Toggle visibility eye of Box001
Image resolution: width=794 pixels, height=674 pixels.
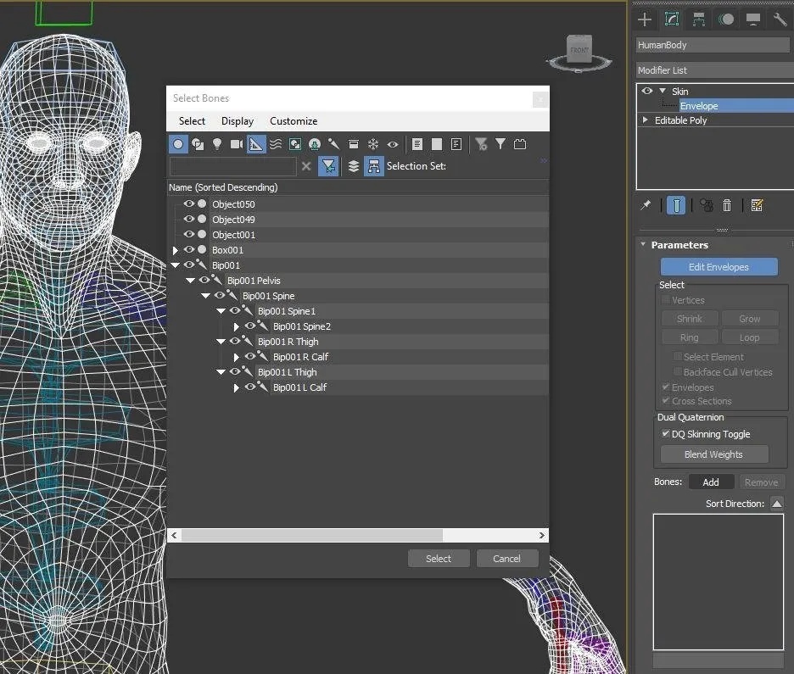pos(189,249)
